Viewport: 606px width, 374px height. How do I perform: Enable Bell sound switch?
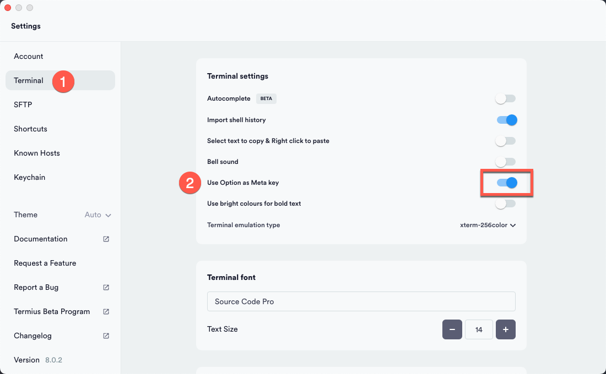506,162
